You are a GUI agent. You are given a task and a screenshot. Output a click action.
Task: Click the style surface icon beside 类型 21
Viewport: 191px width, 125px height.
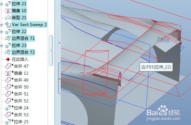click(x=8, y=18)
